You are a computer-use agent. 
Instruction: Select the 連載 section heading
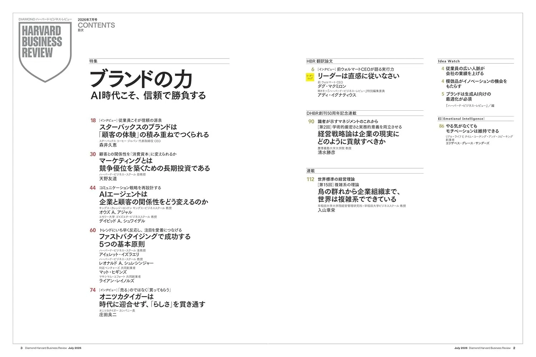click(x=311, y=171)
